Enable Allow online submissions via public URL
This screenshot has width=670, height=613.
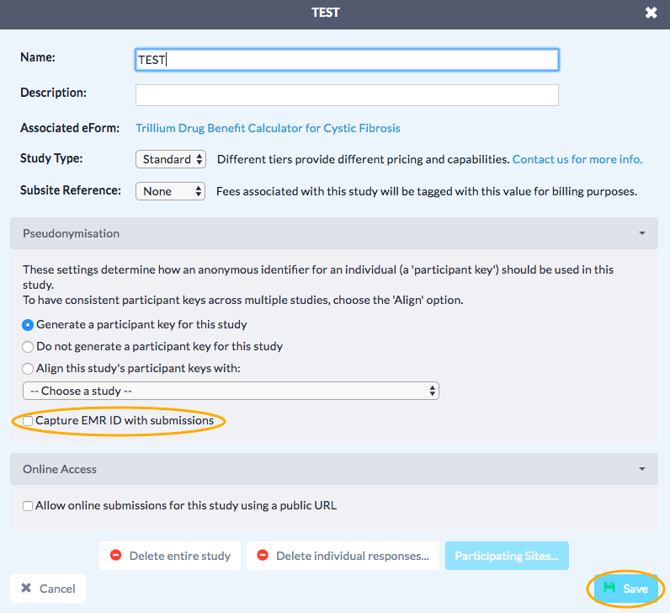[29, 506]
